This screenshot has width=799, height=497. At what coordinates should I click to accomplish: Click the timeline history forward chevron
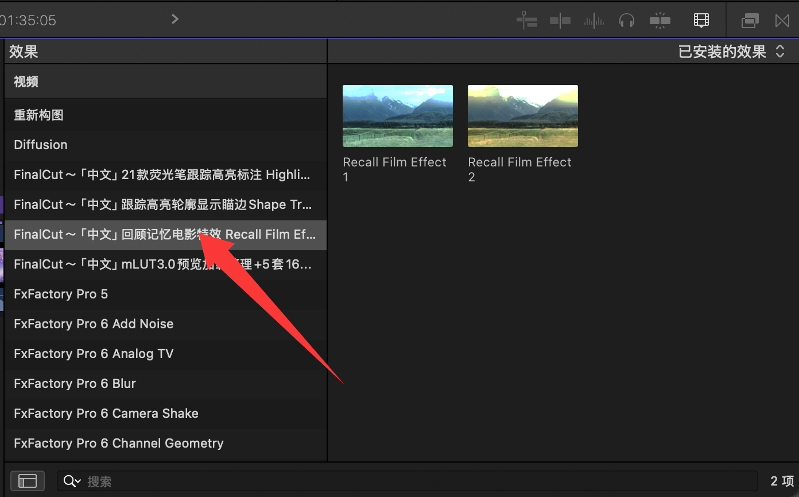click(175, 20)
